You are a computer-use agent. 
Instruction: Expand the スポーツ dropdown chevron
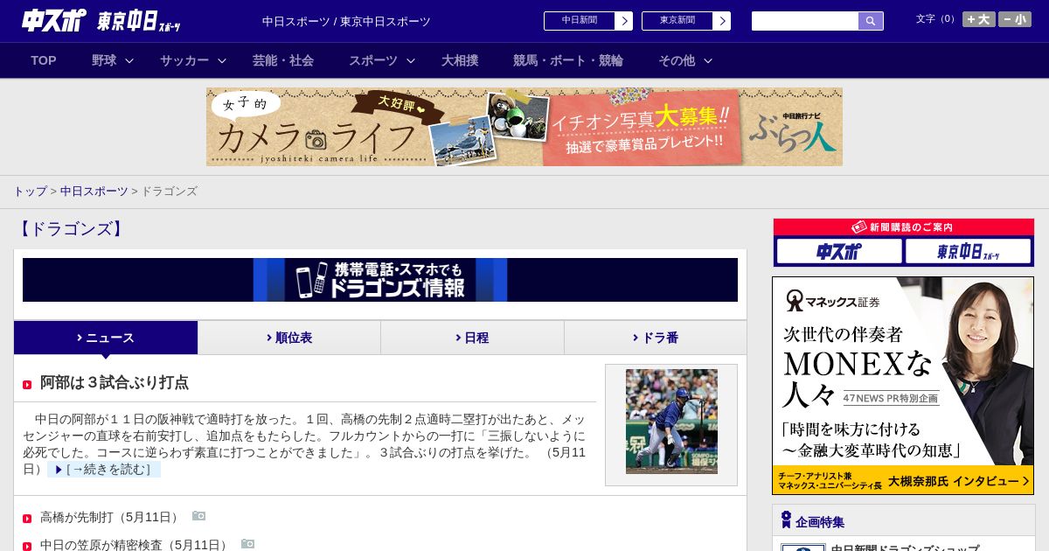[x=411, y=61]
